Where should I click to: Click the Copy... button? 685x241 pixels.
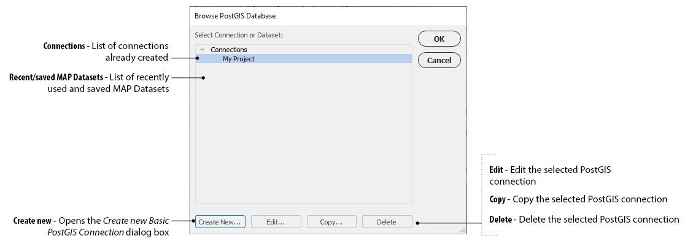(x=331, y=222)
